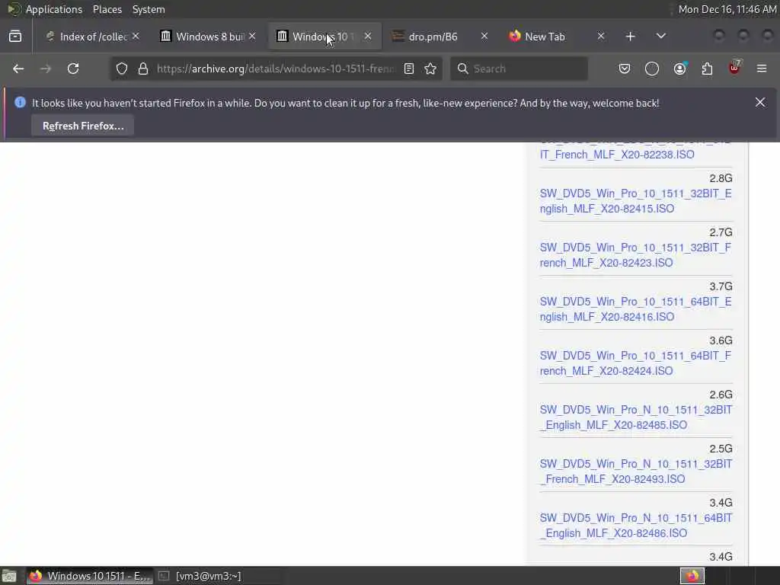Close the dro.pm/B6 tab
The width and height of the screenshot is (780, 585).
pos(484,37)
